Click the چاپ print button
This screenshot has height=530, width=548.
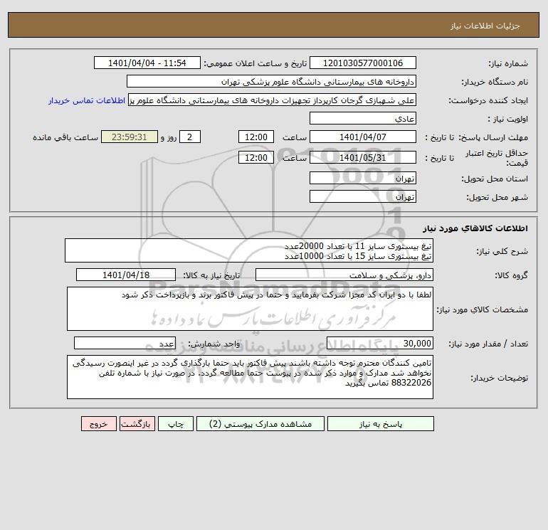pyautogui.click(x=176, y=424)
